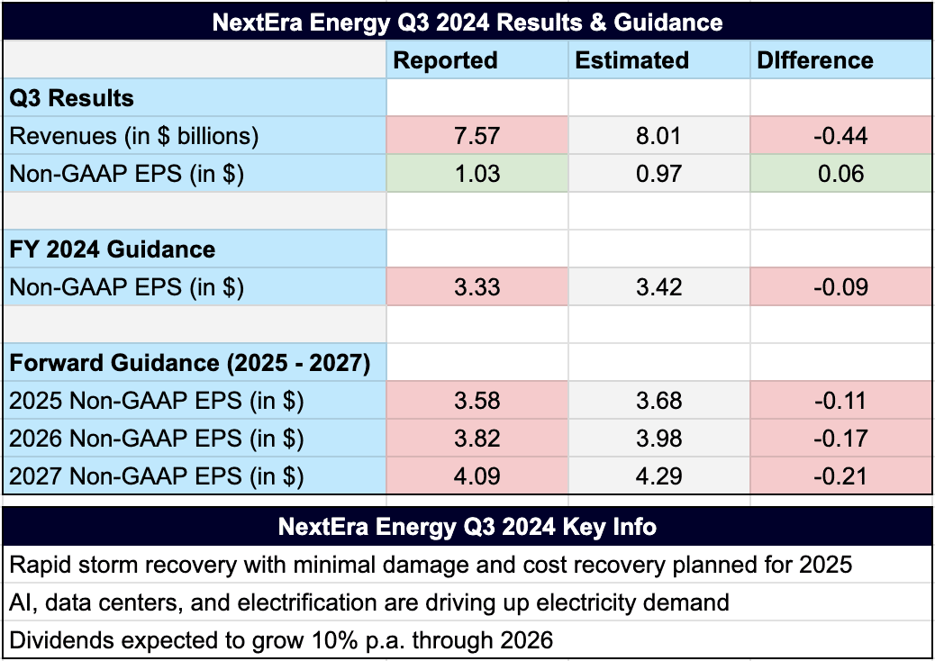This screenshot has height=661, width=935.
Task: Click the 2025 reported EPS 3.58
Action: click(x=477, y=401)
